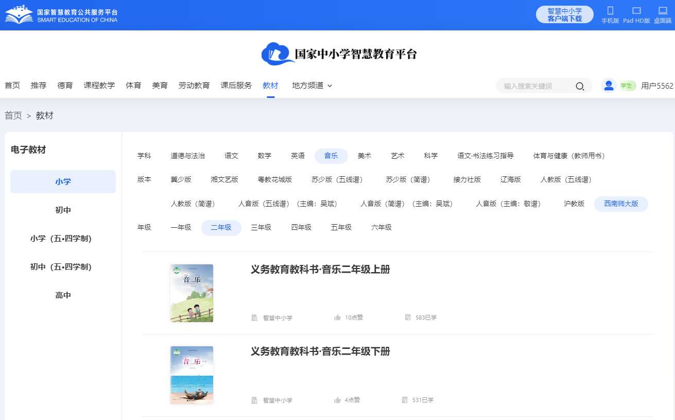Go to the 首页 nav tab
This screenshot has width=675, height=420.
click(x=12, y=86)
